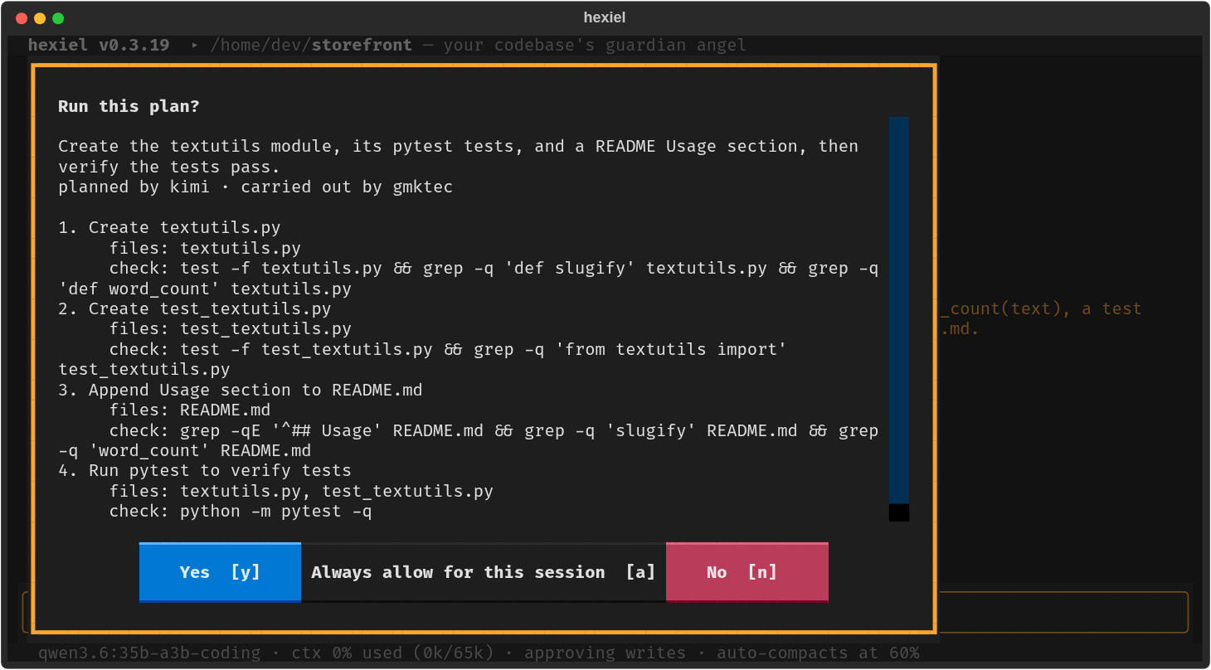Click 'hexiel v0.3.19' in the header
This screenshot has height=670, width=1211.
tap(99, 45)
